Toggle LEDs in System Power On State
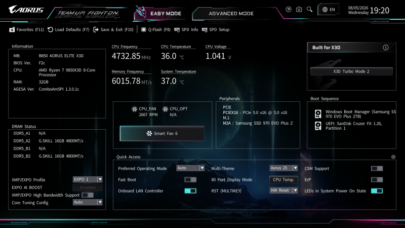The height and width of the screenshot is (228, 405). coord(377,191)
